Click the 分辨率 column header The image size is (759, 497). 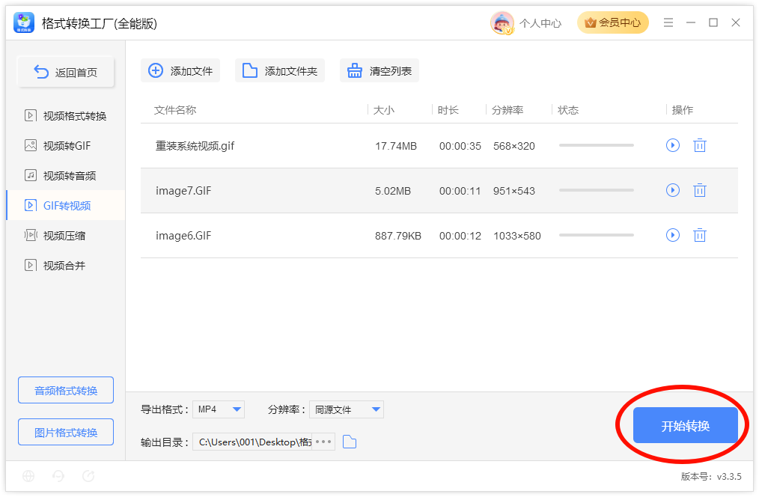(x=507, y=110)
